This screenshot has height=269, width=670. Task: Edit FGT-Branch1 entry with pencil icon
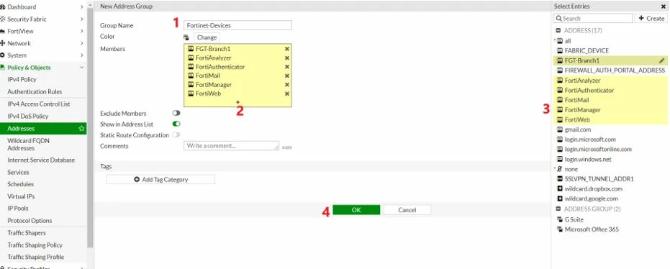pyautogui.click(x=662, y=60)
